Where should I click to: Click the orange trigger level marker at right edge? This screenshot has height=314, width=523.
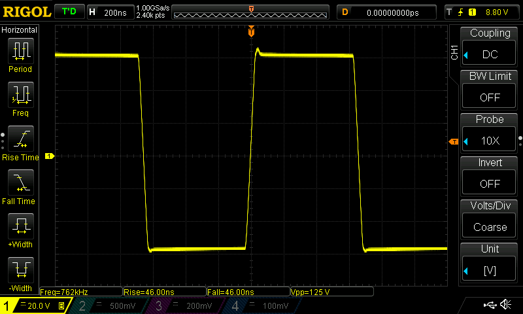[454, 142]
